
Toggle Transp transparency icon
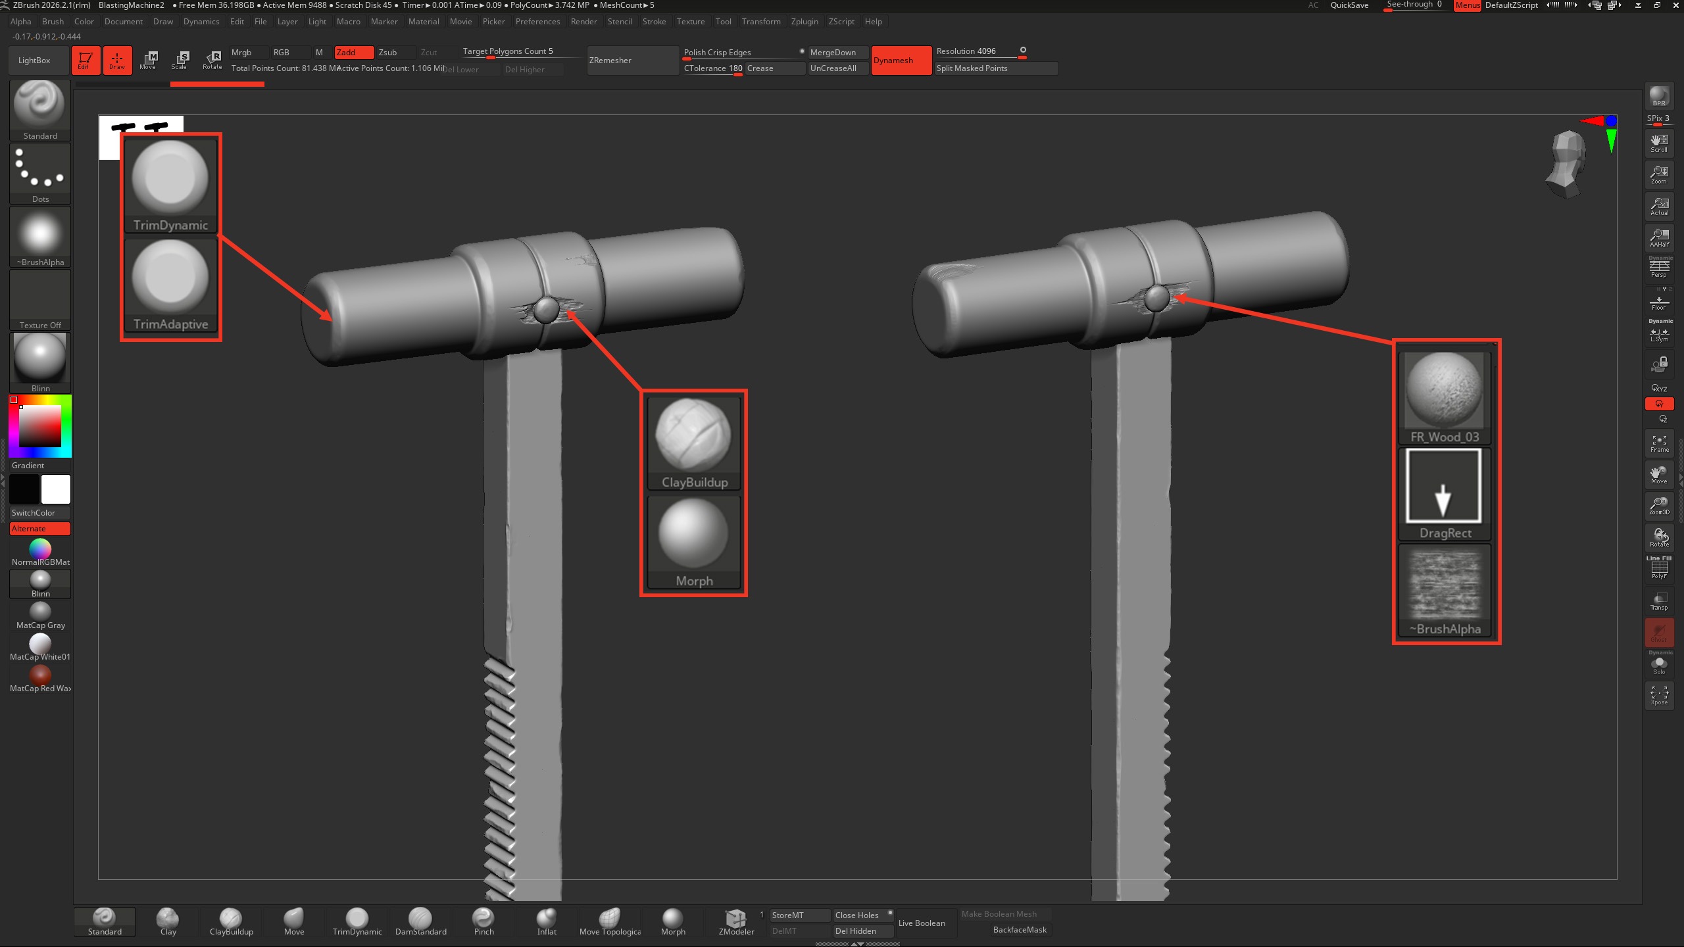(1659, 600)
